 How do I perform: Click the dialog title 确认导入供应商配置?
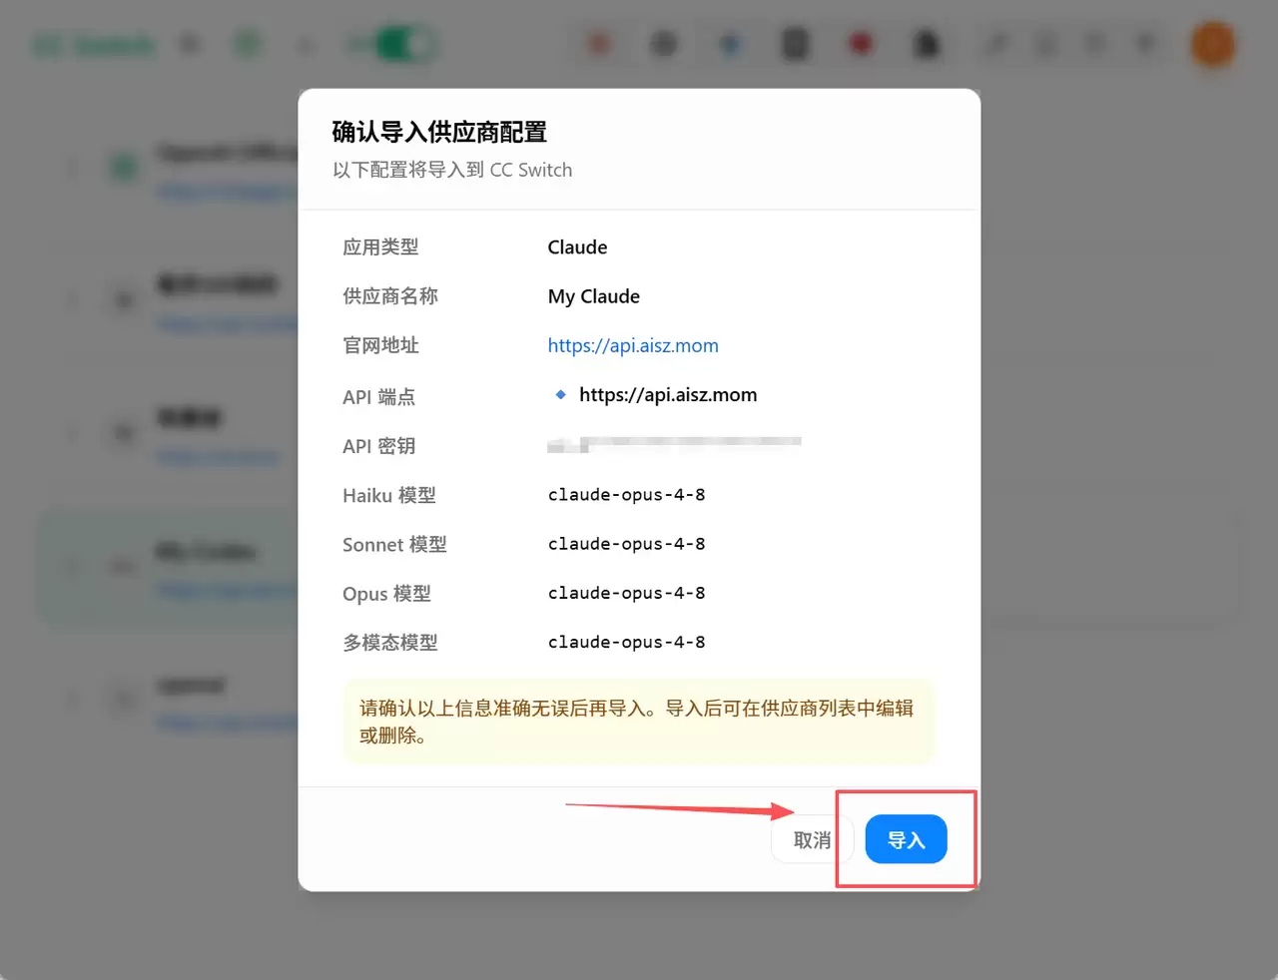439,132
